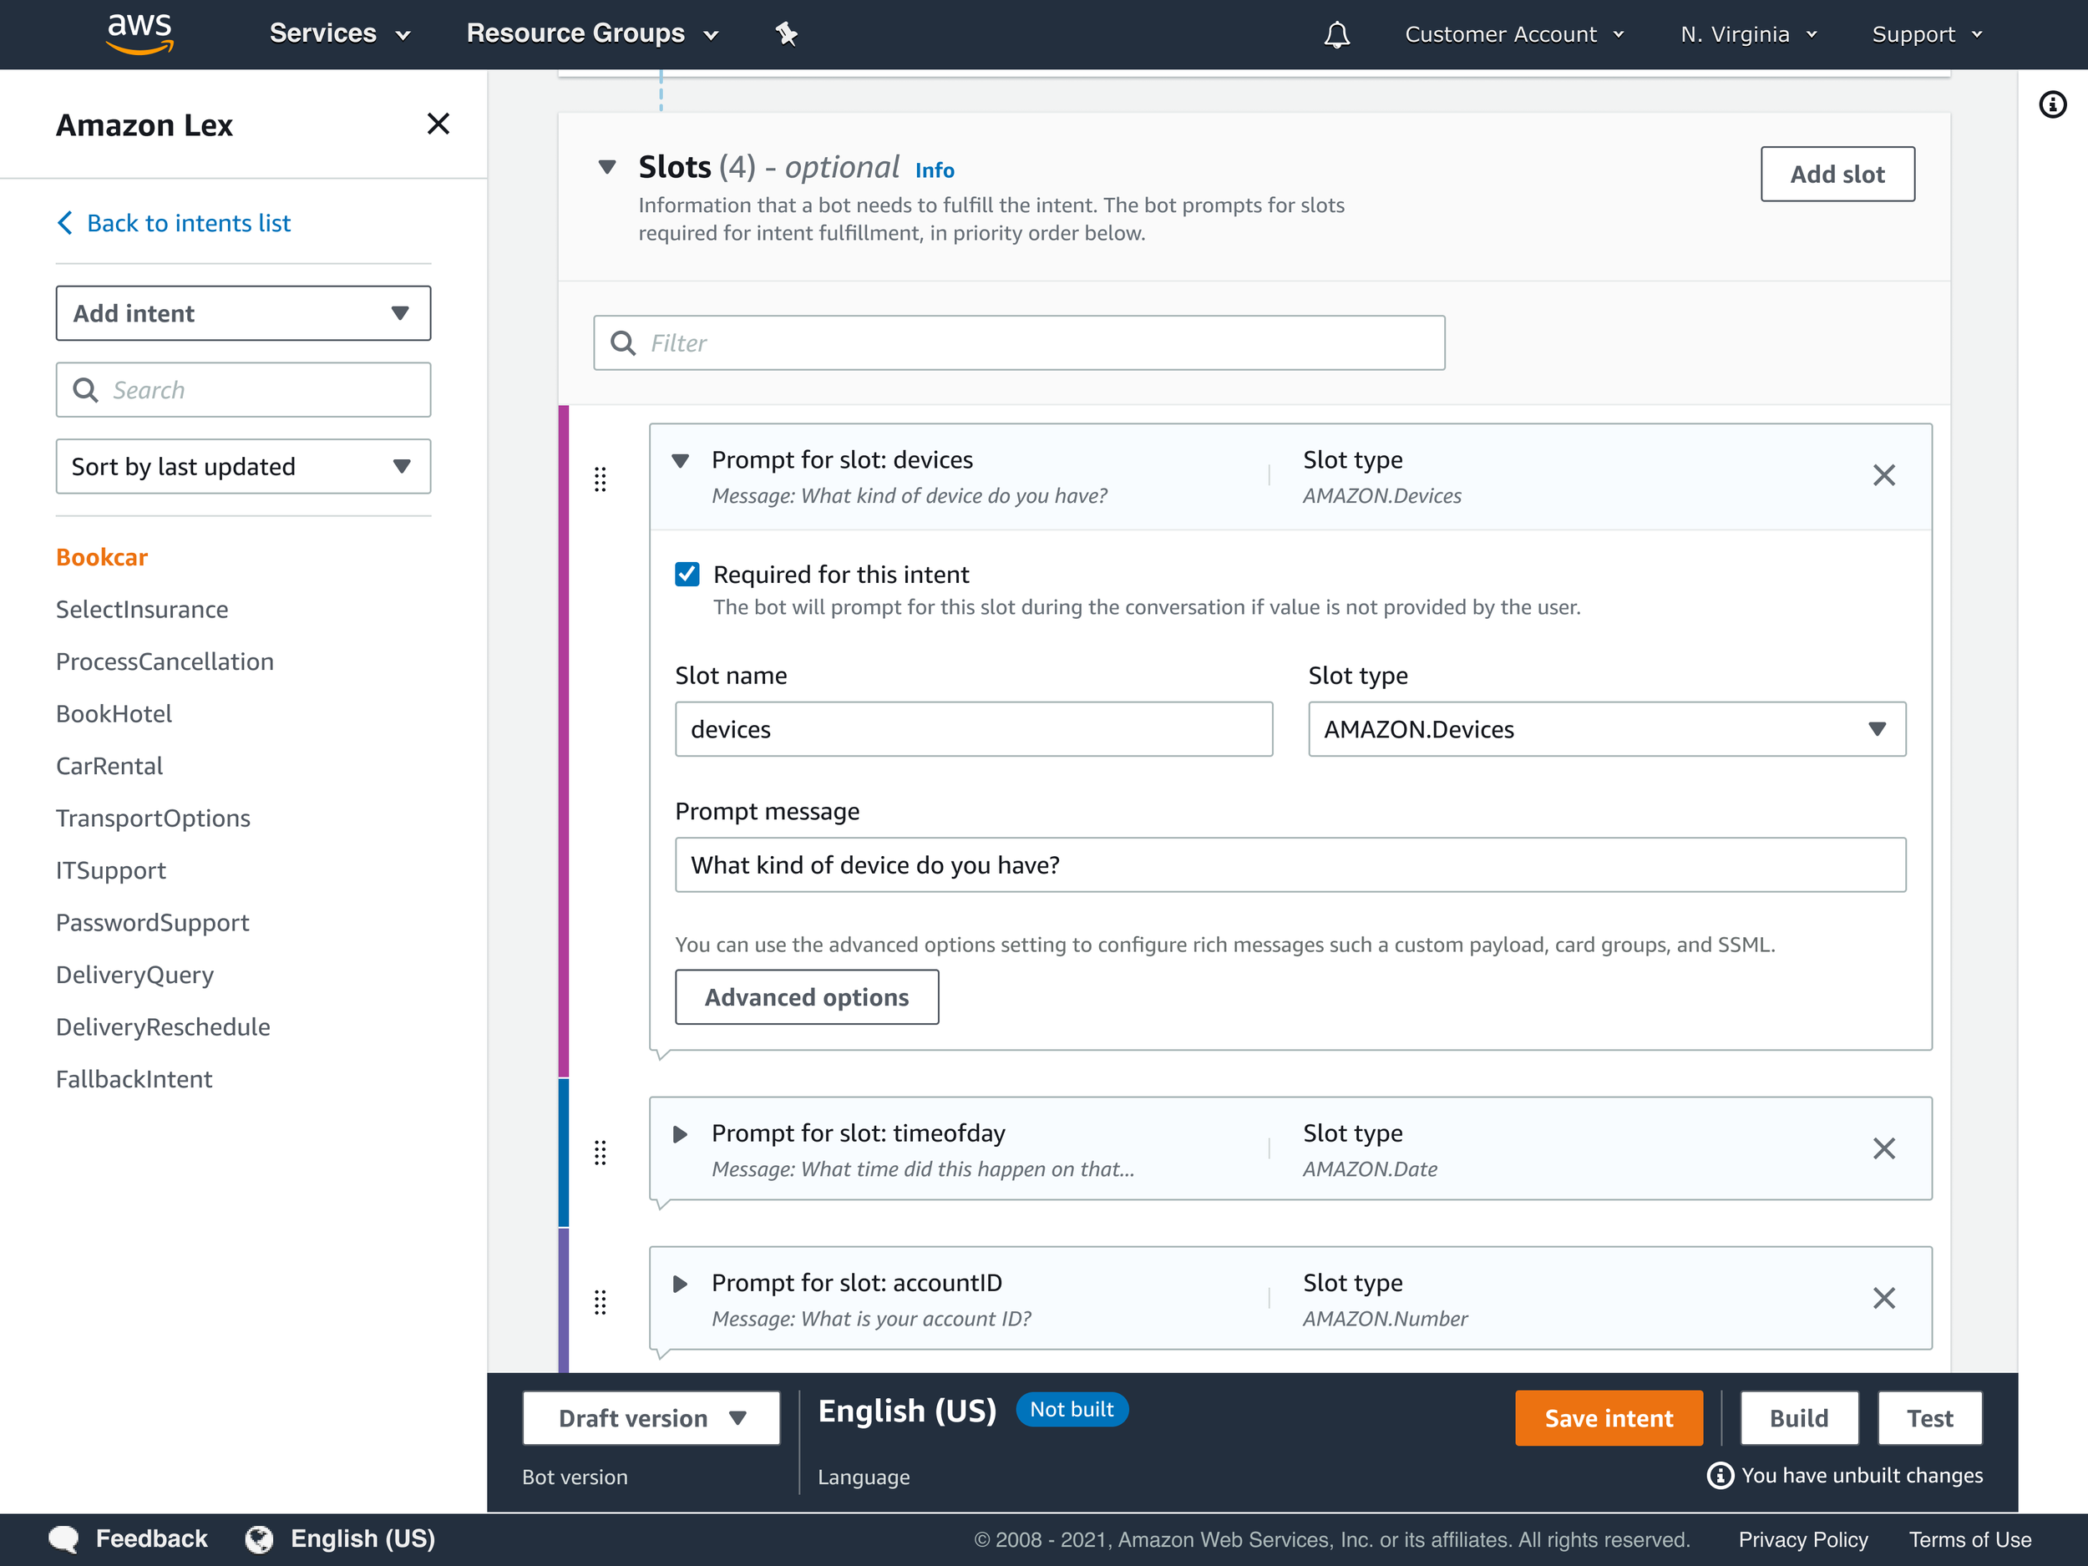
Task: Remove the devices slot with X icon
Action: 1883,474
